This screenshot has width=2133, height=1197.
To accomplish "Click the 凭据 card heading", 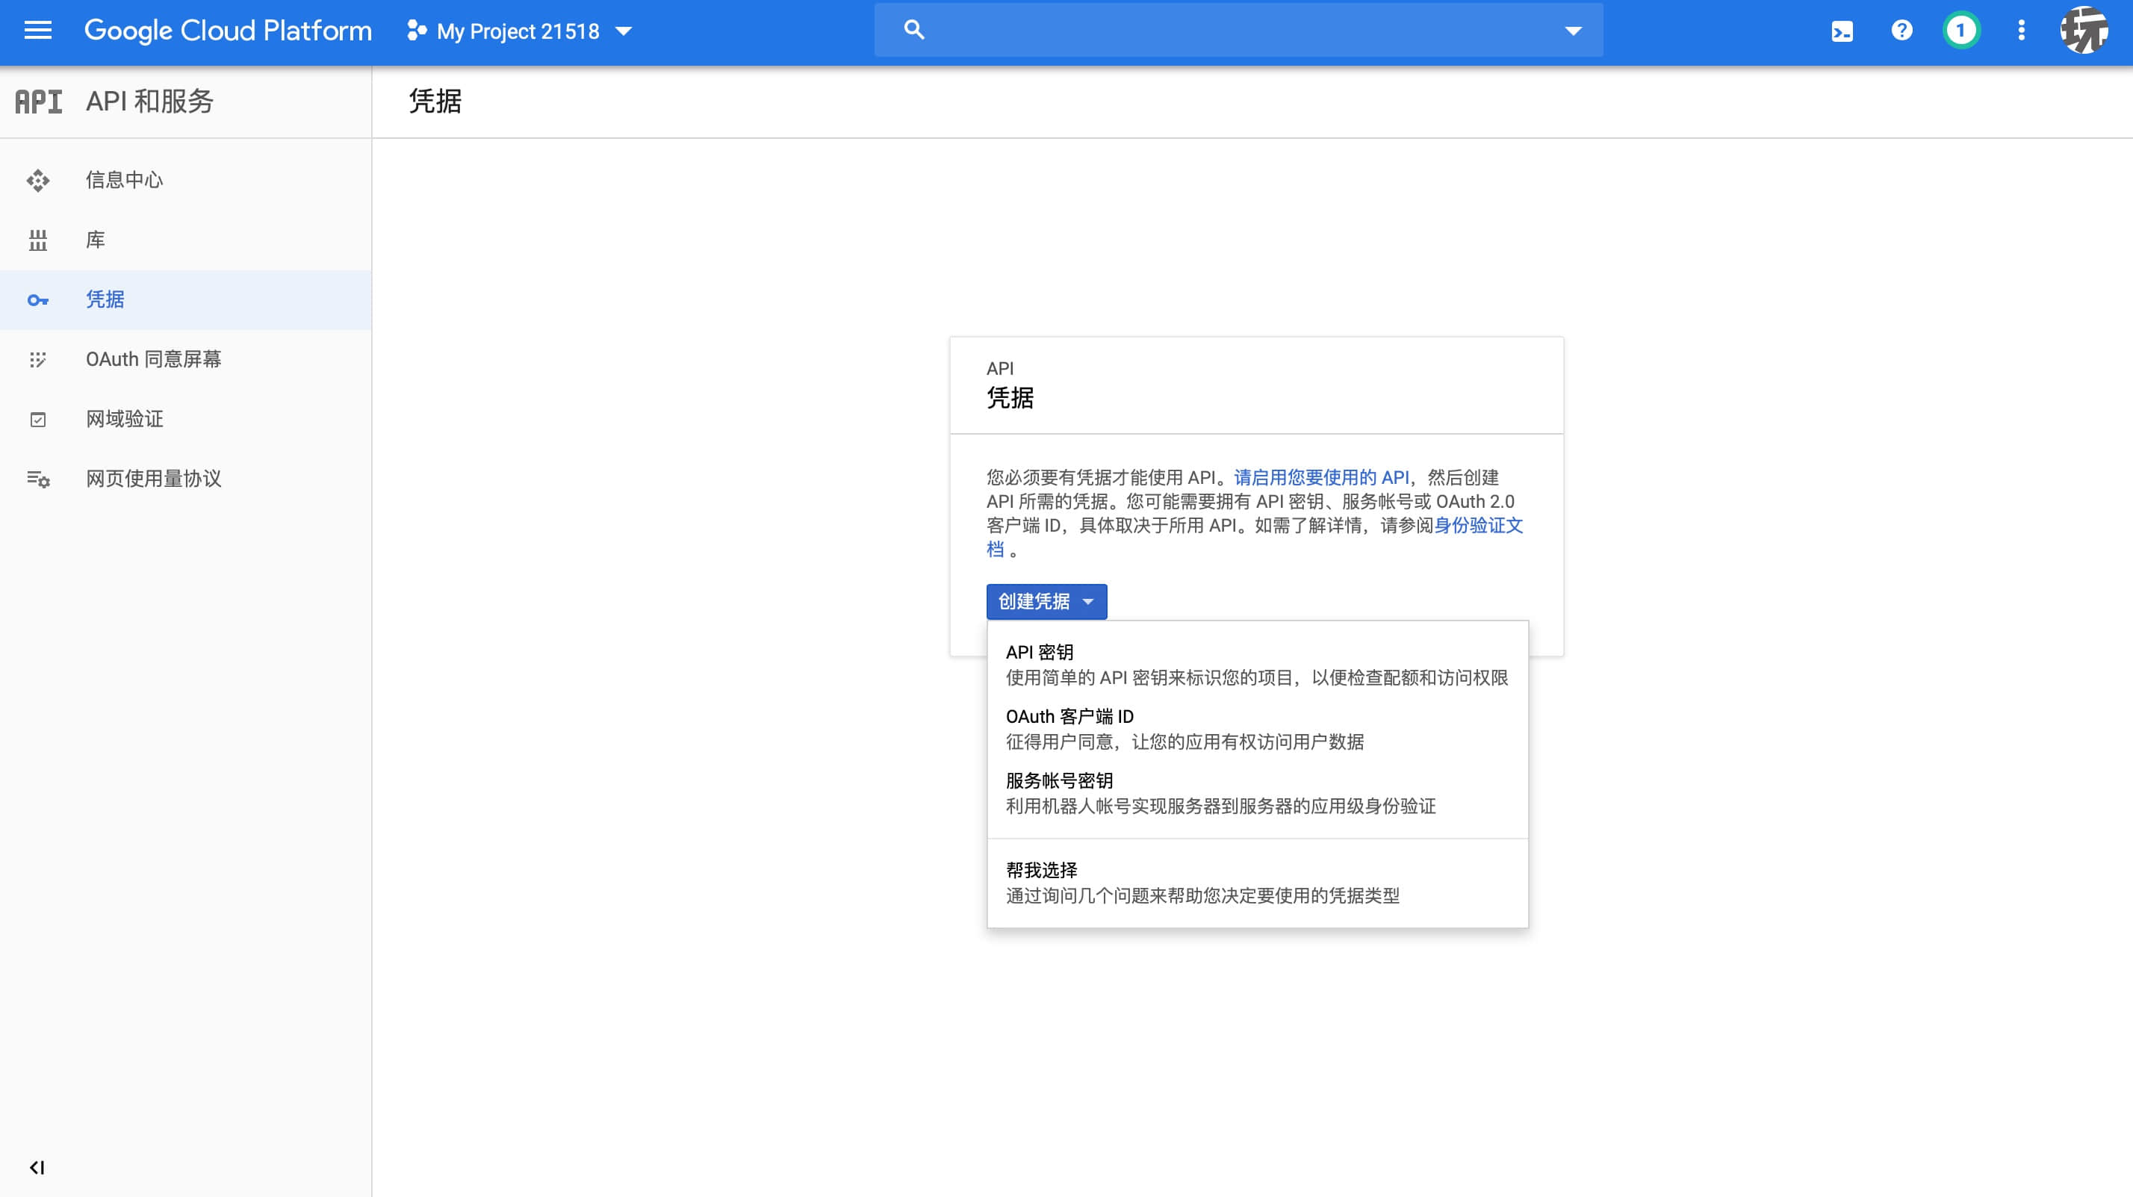I will (1010, 397).
